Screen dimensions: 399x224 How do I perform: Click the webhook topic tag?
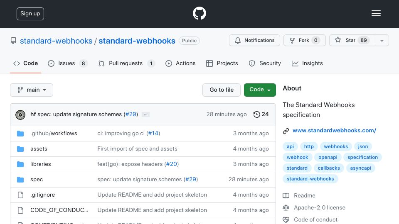pyautogui.click(x=297, y=157)
